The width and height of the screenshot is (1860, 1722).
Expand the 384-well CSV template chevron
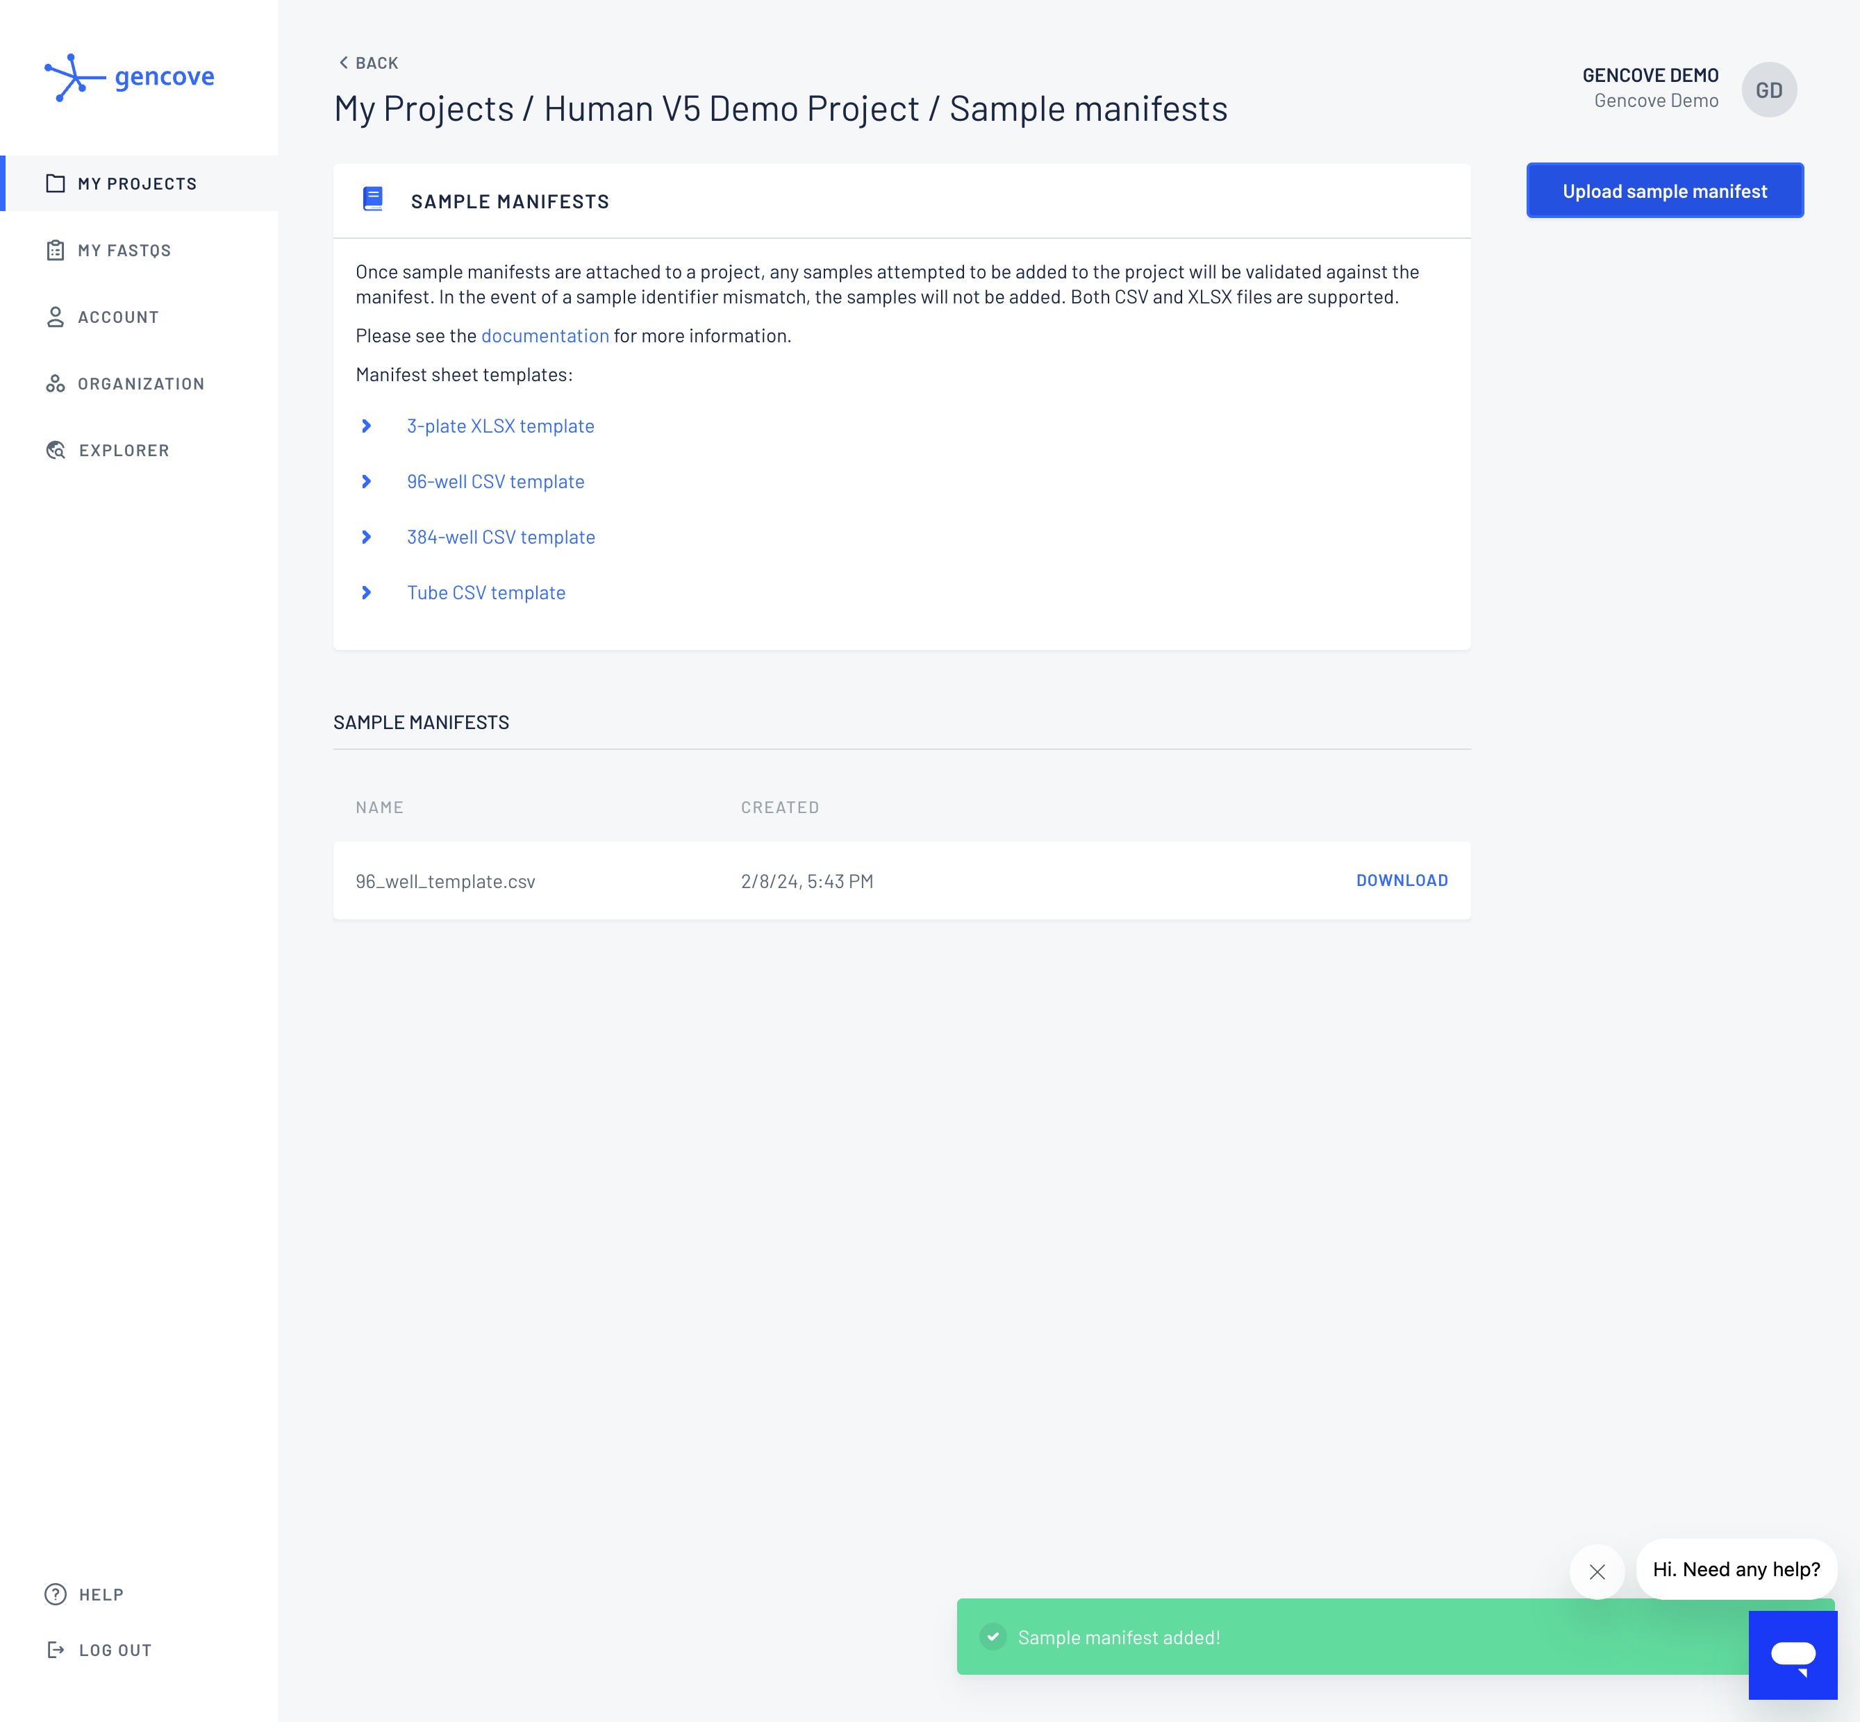(366, 537)
